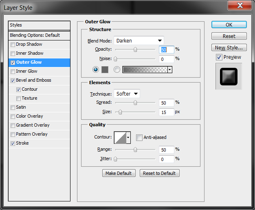The width and height of the screenshot is (255, 210).
Task: Select the gradient radio button
Action: [x=117, y=70]
